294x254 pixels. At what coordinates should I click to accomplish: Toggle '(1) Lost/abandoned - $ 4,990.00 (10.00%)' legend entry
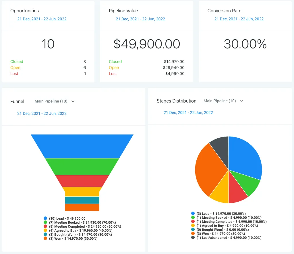click(229, 238)
